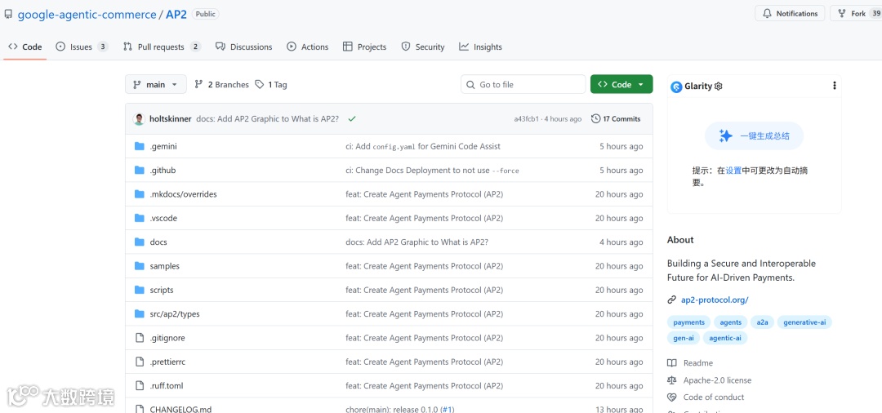Open the 17 Commits history
The width and height of the screenshot is (882, 413).
(x=616, y=118)
